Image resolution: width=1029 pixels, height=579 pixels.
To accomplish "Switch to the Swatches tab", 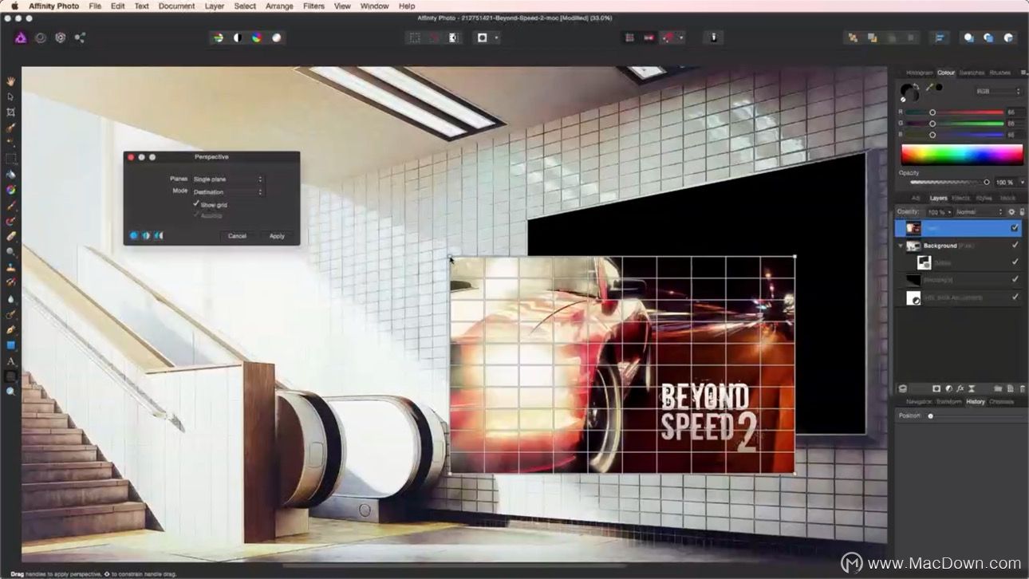I will point(972,73).
